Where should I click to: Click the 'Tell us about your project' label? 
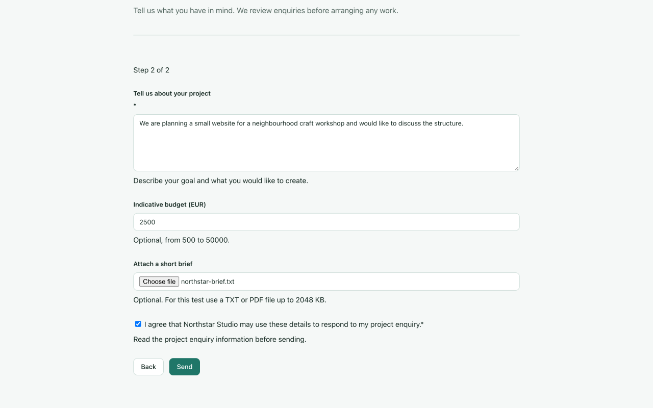tap(172, 93)
